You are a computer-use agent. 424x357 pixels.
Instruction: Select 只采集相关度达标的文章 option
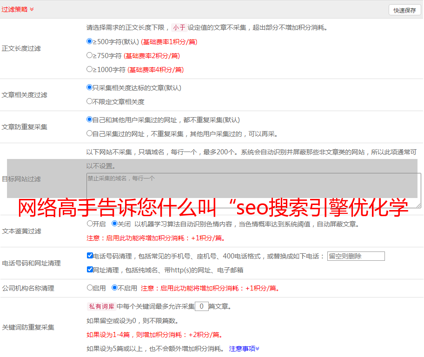(x=90, y=87)
